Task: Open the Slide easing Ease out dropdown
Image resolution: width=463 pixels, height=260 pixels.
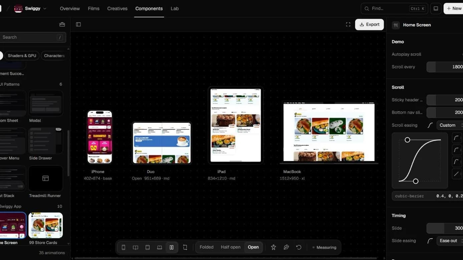Action: tap(450, 241)
